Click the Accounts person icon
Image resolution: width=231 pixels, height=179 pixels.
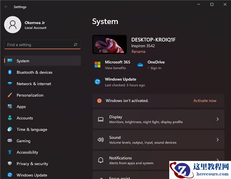pos(10,118)
